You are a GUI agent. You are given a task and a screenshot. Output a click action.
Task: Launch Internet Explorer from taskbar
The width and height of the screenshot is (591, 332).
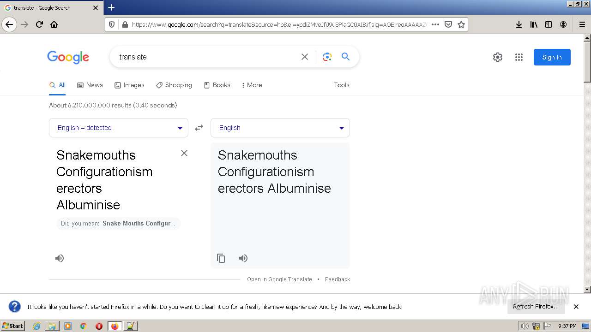coord(37,326)
